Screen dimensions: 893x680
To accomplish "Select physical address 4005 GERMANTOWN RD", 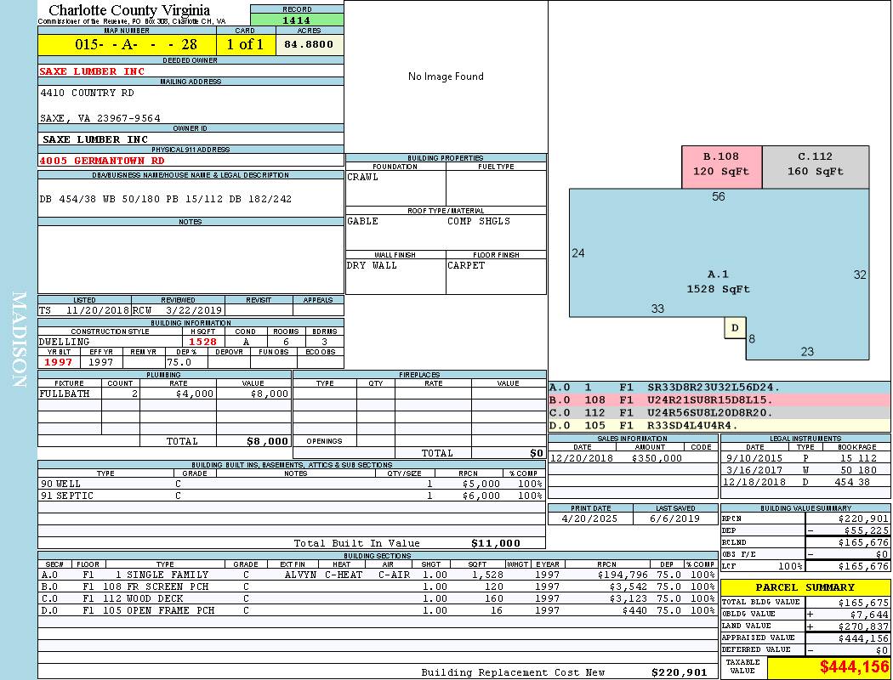I will click(102, 161).
